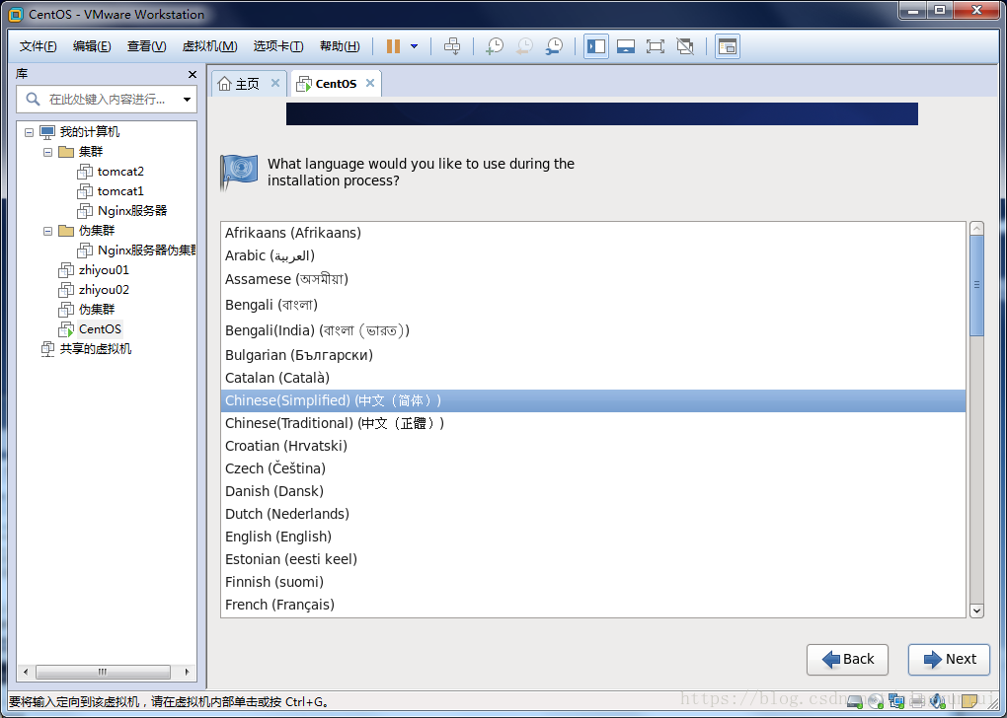Click the 我的计算机 computer icon
This screenshot has height=718, width=1007.
pos(47,132)
